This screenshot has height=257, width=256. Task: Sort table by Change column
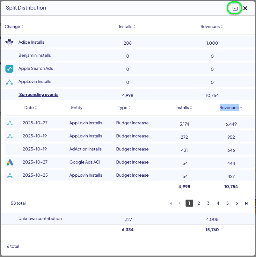pos(14,27)
